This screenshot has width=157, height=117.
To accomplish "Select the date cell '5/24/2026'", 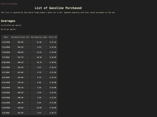I will point(6,82).
